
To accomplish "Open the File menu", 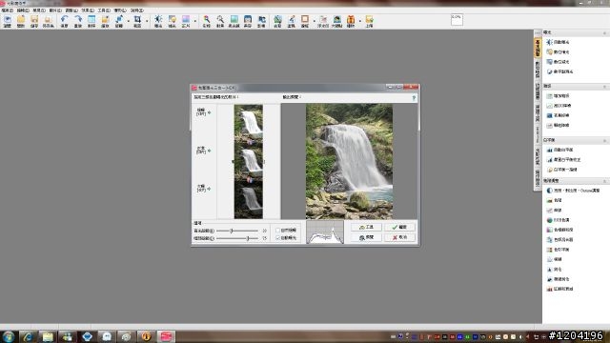I will click(x=8, y=10).
